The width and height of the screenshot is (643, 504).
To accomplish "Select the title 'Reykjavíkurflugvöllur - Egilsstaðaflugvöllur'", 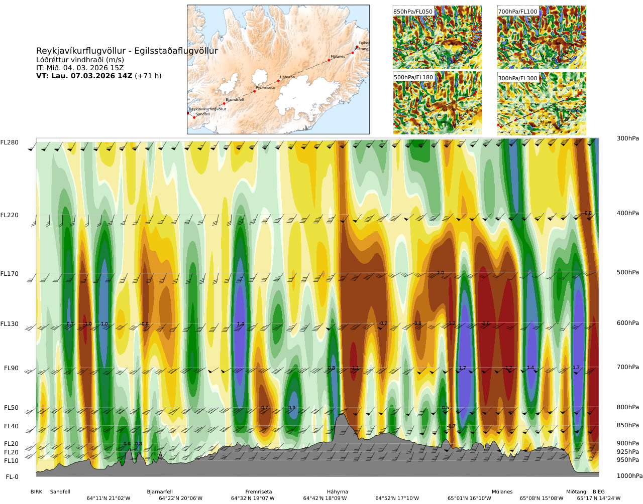I will click(x=127, y=51).
